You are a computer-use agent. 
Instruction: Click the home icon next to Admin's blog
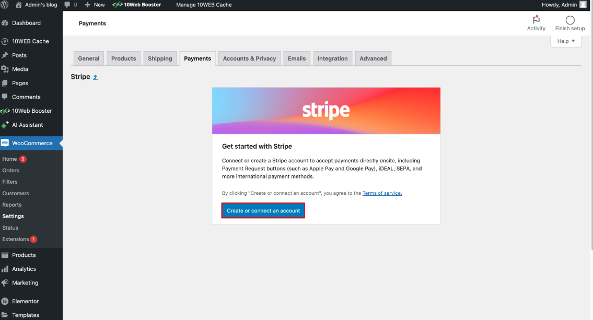coord(18,5)
